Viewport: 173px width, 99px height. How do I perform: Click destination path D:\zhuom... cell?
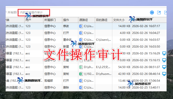[104, 74]
